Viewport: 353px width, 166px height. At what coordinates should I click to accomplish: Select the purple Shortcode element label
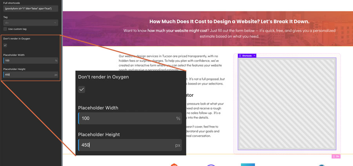(x=247, y=56)
